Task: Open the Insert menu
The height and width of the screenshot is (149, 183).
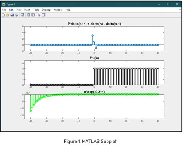Action: (x=27, y=10)
